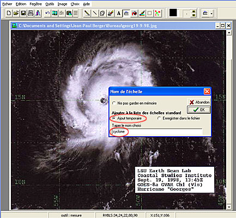Click the RVBLS values in status bar
The image size is (236, 218).
pos(120,215)
